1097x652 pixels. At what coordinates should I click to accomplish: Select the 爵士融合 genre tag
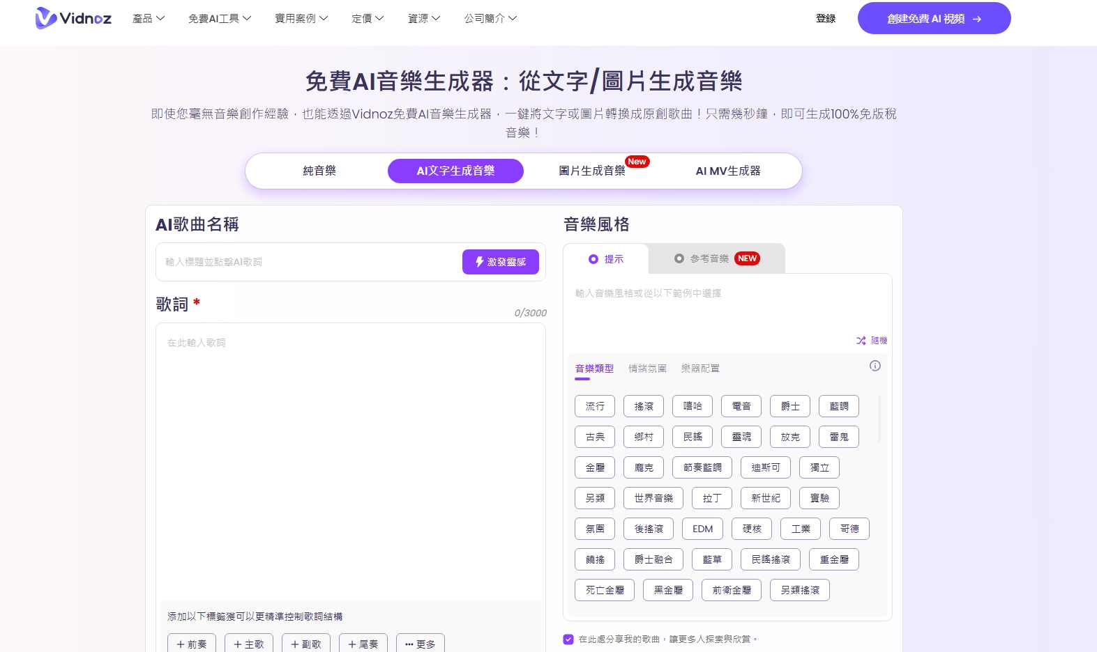coord(653,559)
